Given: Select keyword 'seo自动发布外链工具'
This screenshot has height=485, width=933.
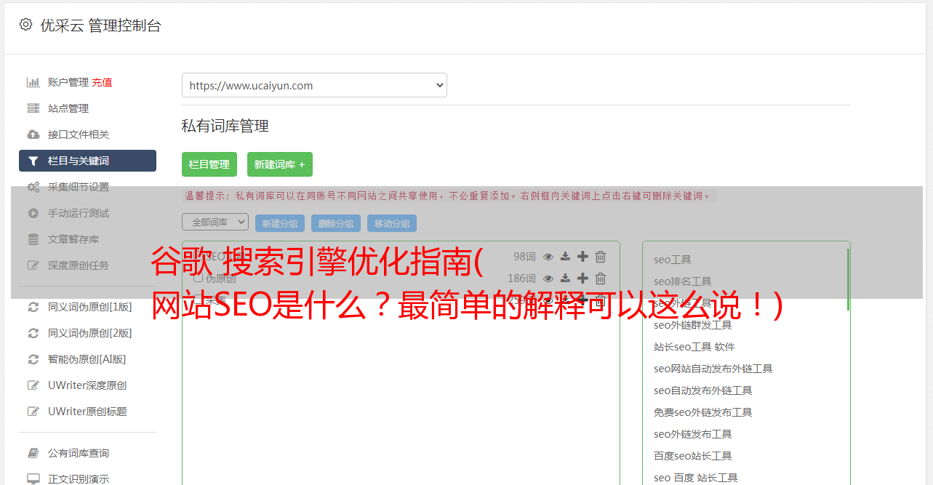Looking at the screenshot, I should pos(703,390).
